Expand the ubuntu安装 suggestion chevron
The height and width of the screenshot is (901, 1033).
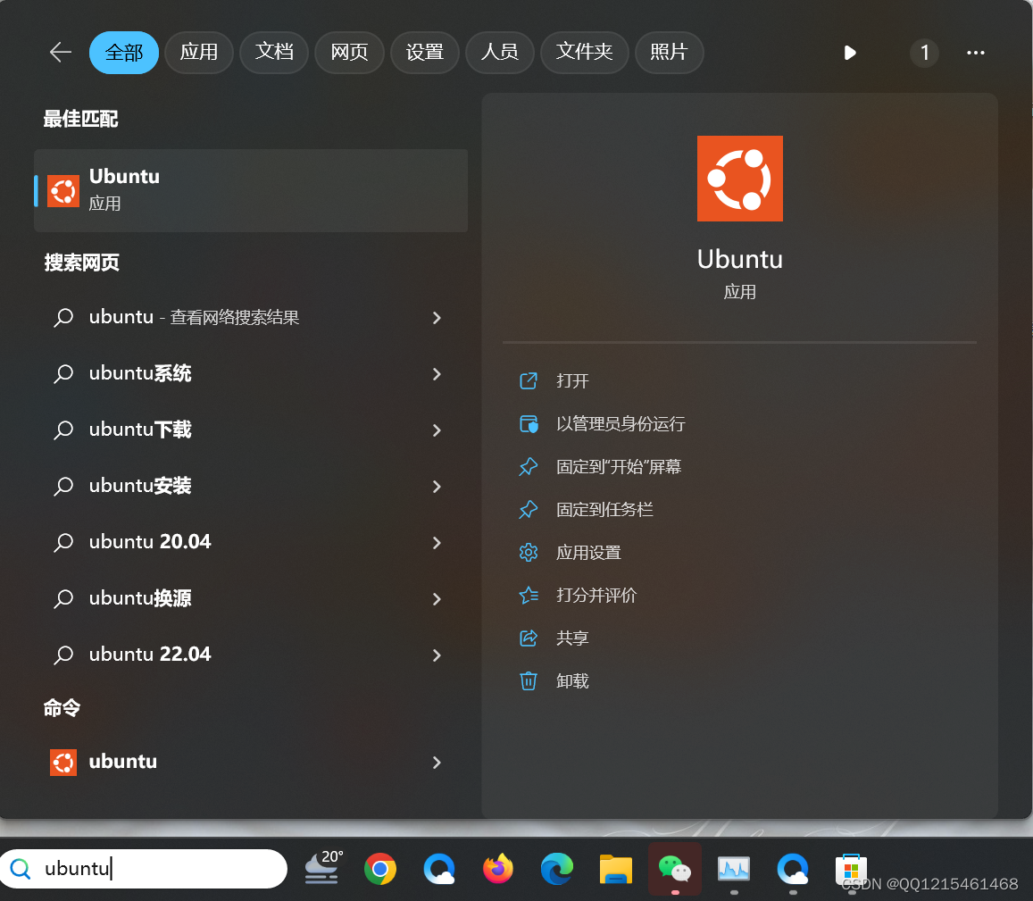436,487
